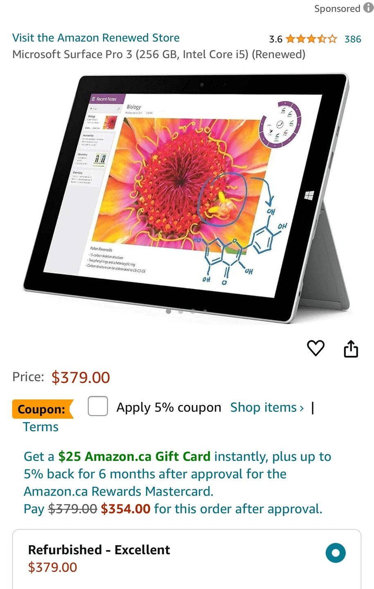
Task: Open the $25 Amazon.ca Gift Card offer
Action: click(134, 456)
